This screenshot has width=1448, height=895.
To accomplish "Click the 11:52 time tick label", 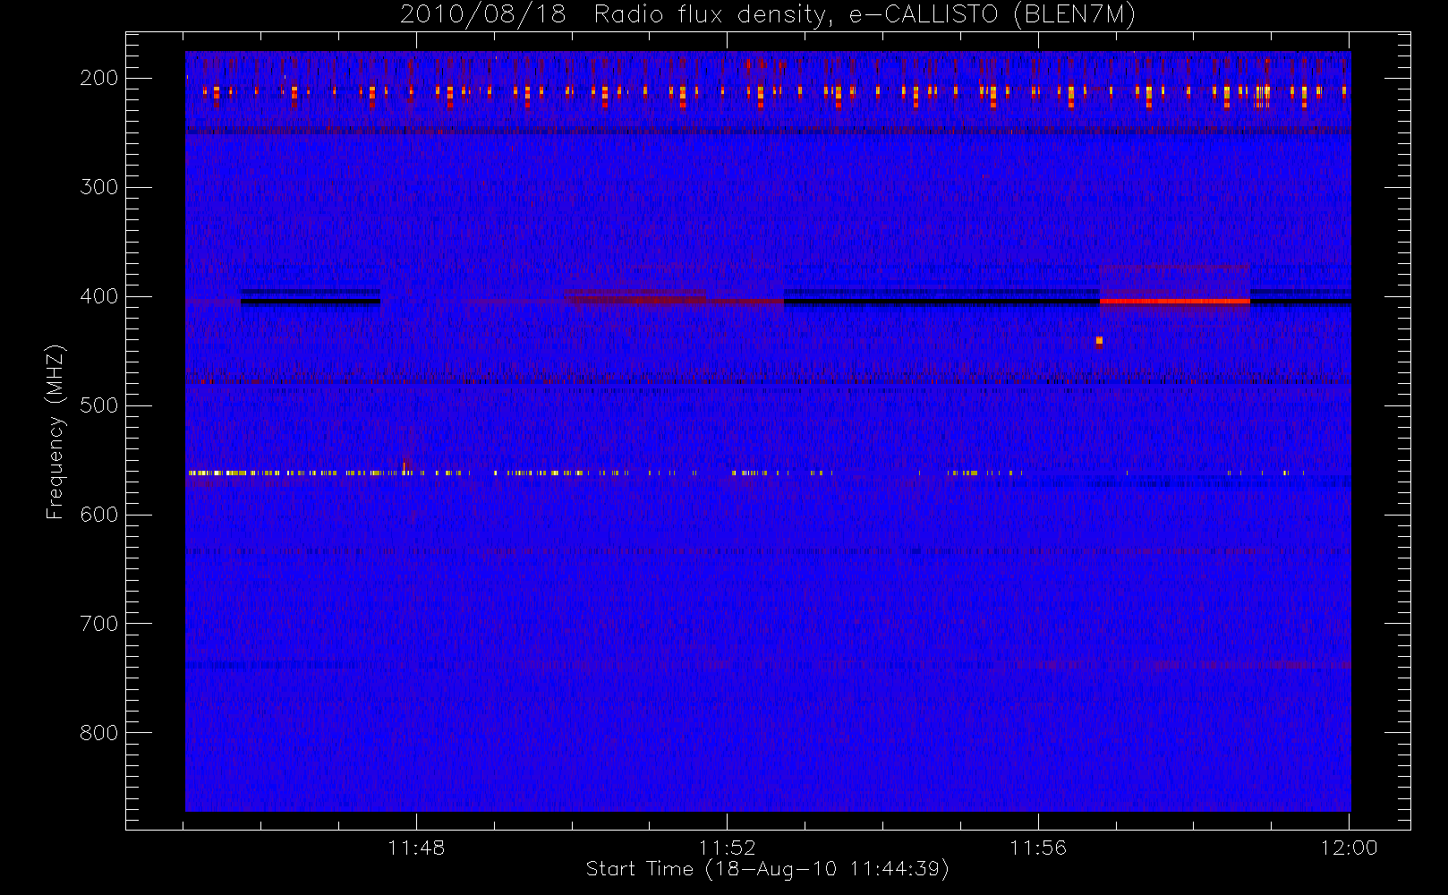I will click(728, 848).
